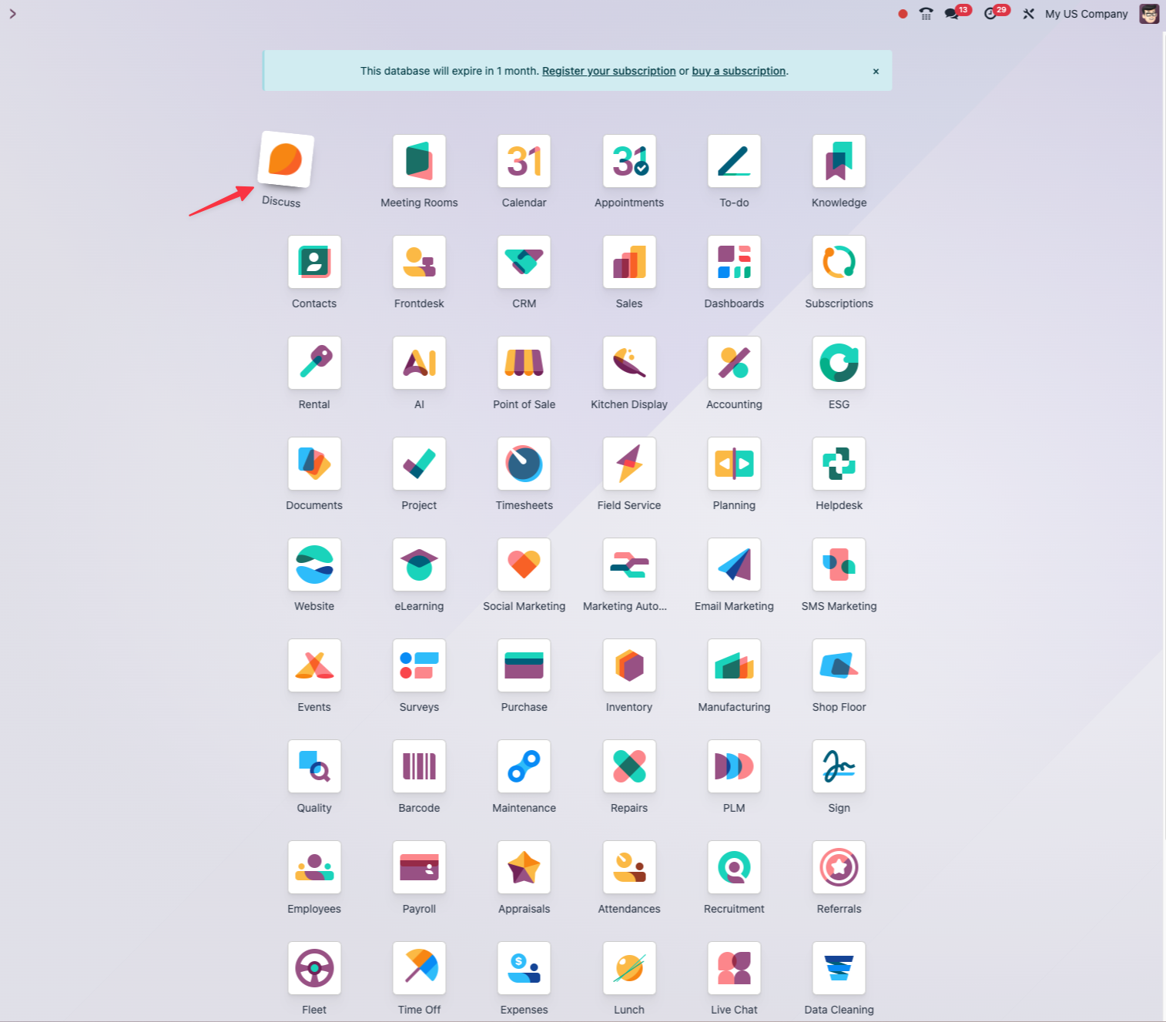
Task: Open the developer tools wrench icon
Action: pyautogui.click(x=1028, y=14)
